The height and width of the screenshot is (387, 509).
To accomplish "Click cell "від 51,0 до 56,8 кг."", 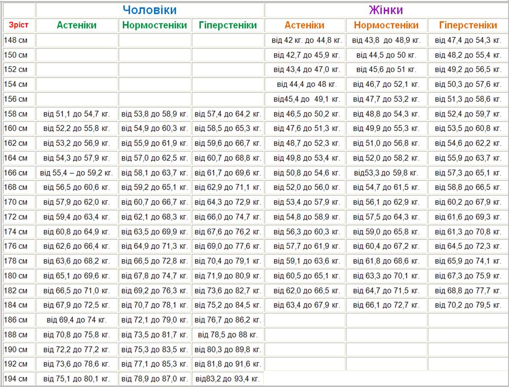I will point(386,143).
